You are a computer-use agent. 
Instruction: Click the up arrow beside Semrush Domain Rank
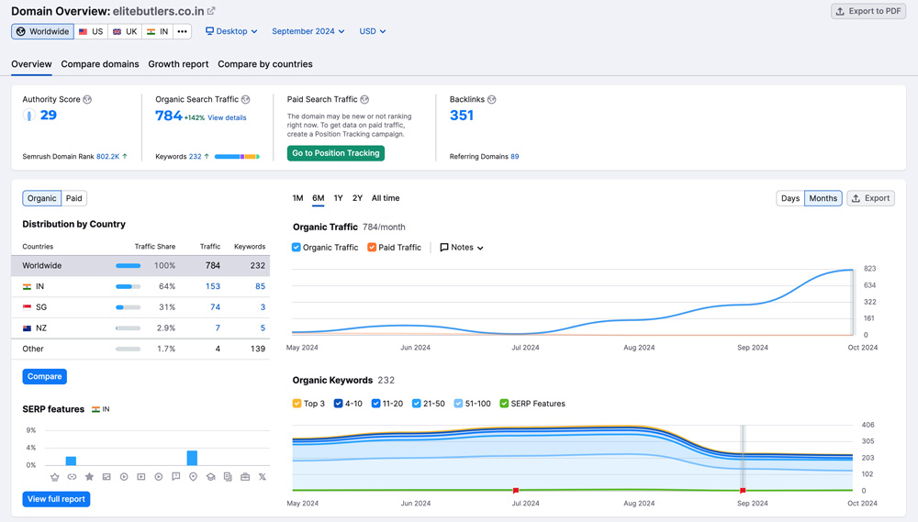click(125, 156)
